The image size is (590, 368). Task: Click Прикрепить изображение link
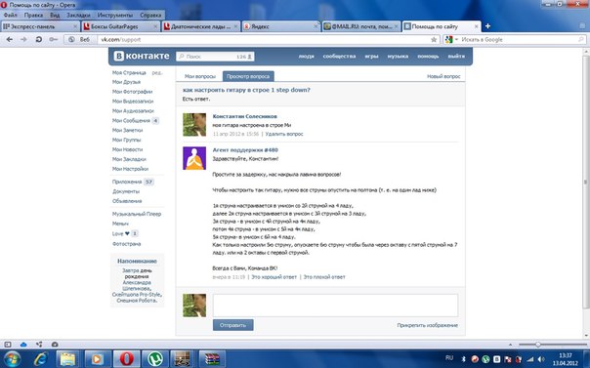(x=427, y=325)
